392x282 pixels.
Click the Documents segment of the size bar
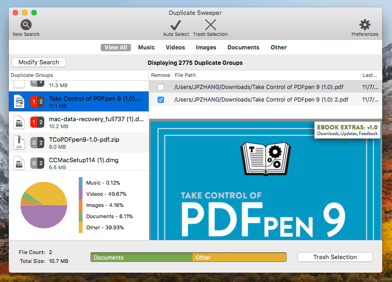point(142,257)
